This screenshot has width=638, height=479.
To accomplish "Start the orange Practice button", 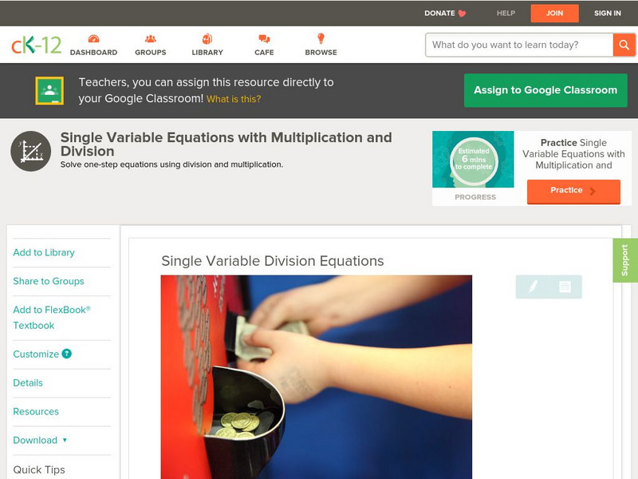I will pyautogui.click(x=573, y=191).
